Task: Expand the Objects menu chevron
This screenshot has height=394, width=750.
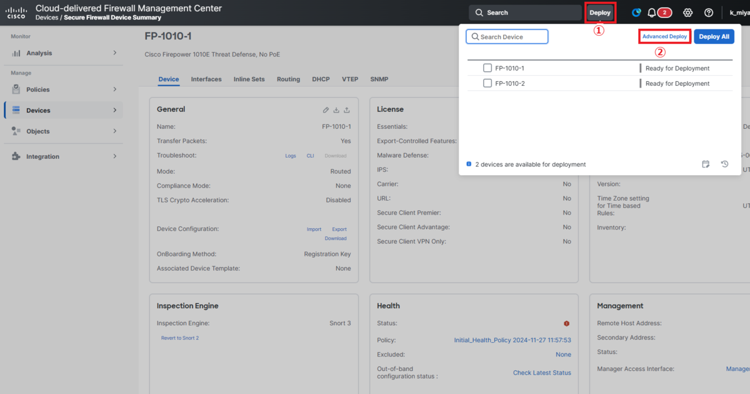Action: click(x=115, y=131)
